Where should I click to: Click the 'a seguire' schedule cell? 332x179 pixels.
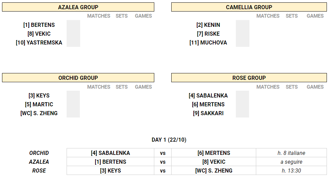(x=291, y=162)
